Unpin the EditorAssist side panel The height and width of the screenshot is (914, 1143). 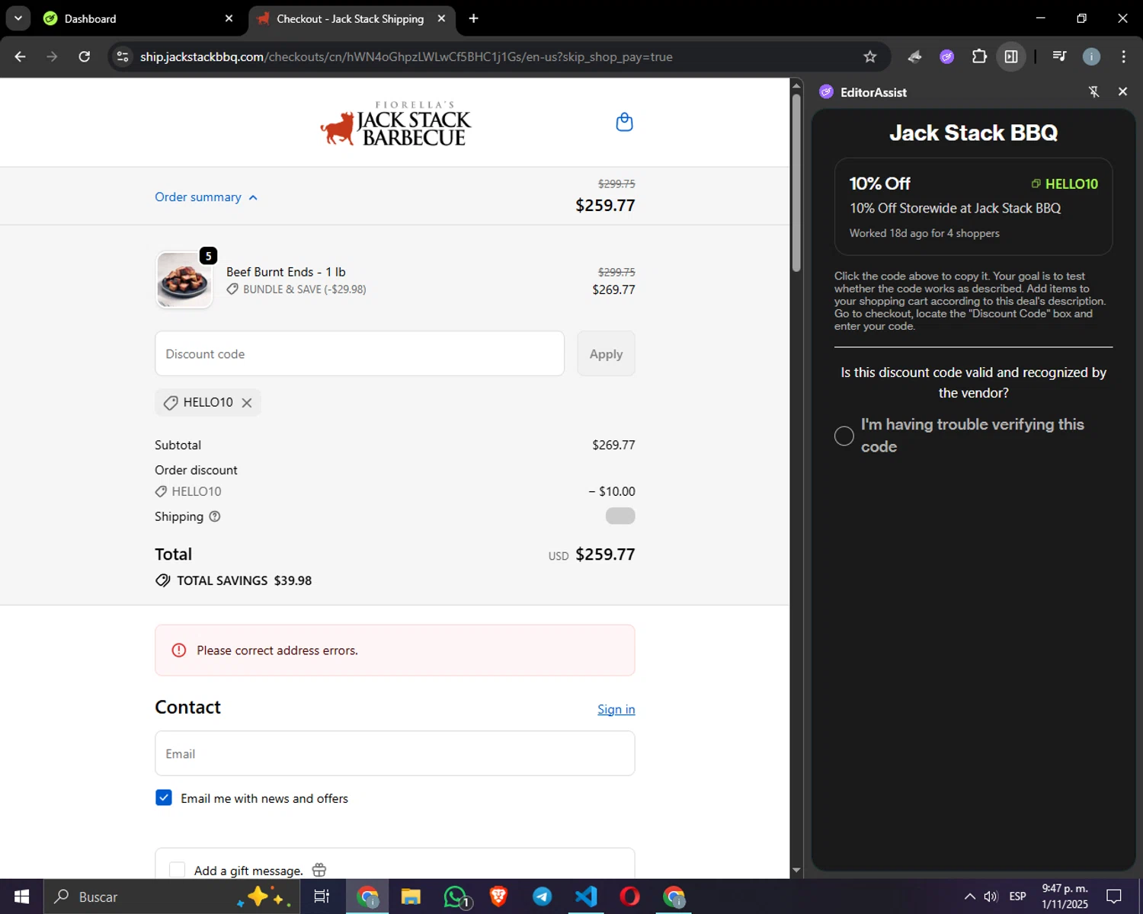(x=1093, y=92)
